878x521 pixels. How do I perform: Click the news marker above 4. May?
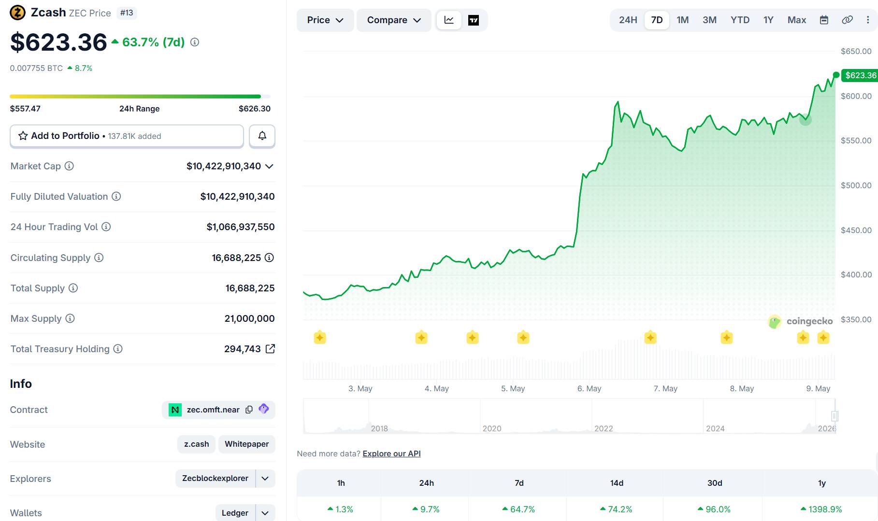tap(421, 338)
